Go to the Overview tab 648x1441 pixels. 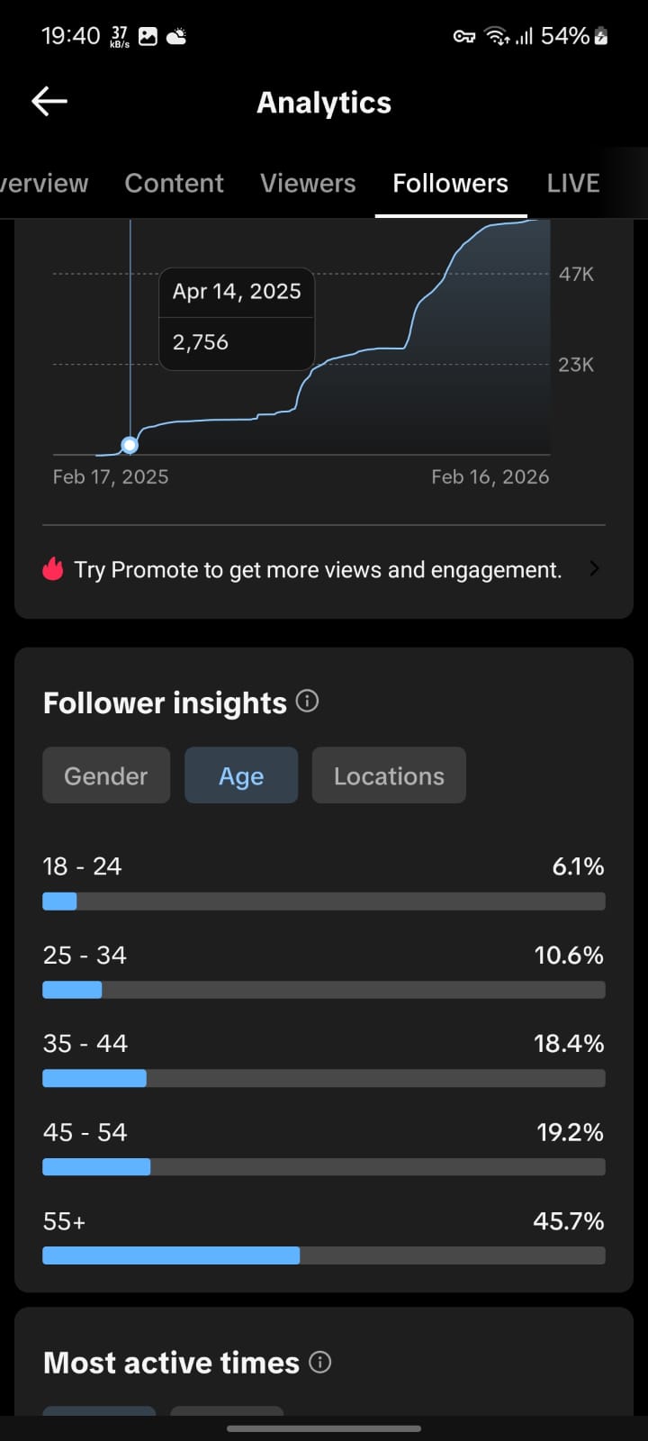click(43, 184)
